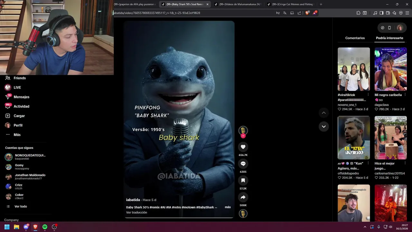The height and width of the screenshot is (232, 412).
Task: Like the Baby Shark video with the heart icon
Action: [243, 147]
